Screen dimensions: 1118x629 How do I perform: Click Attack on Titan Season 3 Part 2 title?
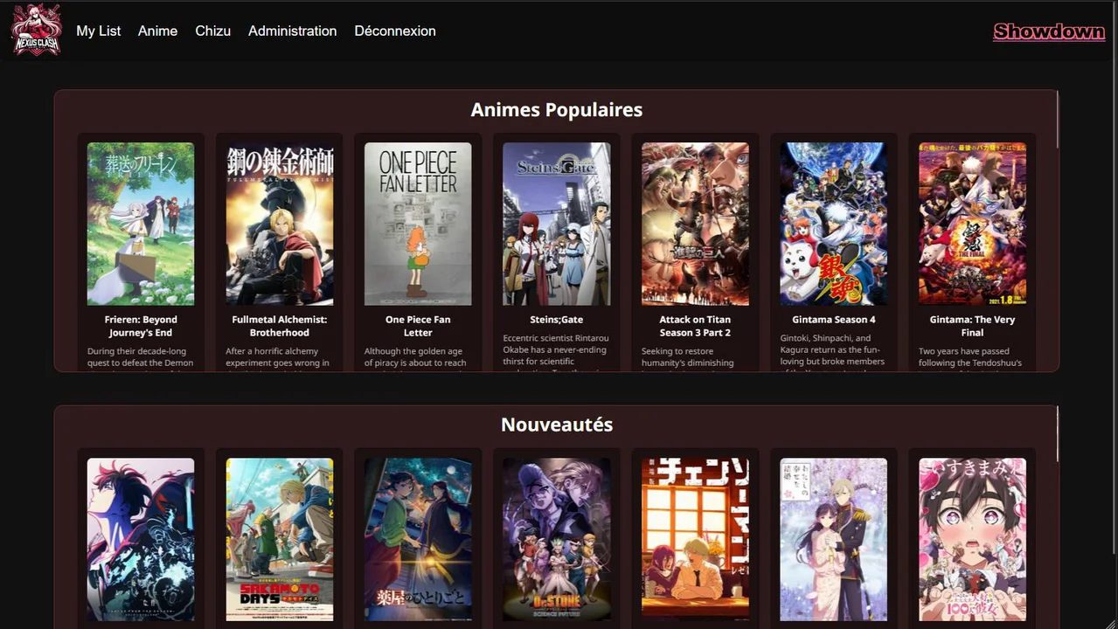tap(695, 326)
